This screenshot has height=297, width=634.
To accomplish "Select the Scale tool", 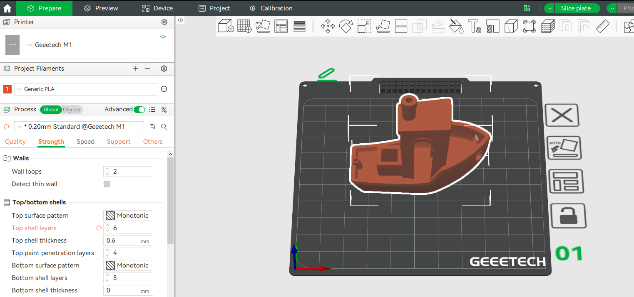I will pos(364,26).
